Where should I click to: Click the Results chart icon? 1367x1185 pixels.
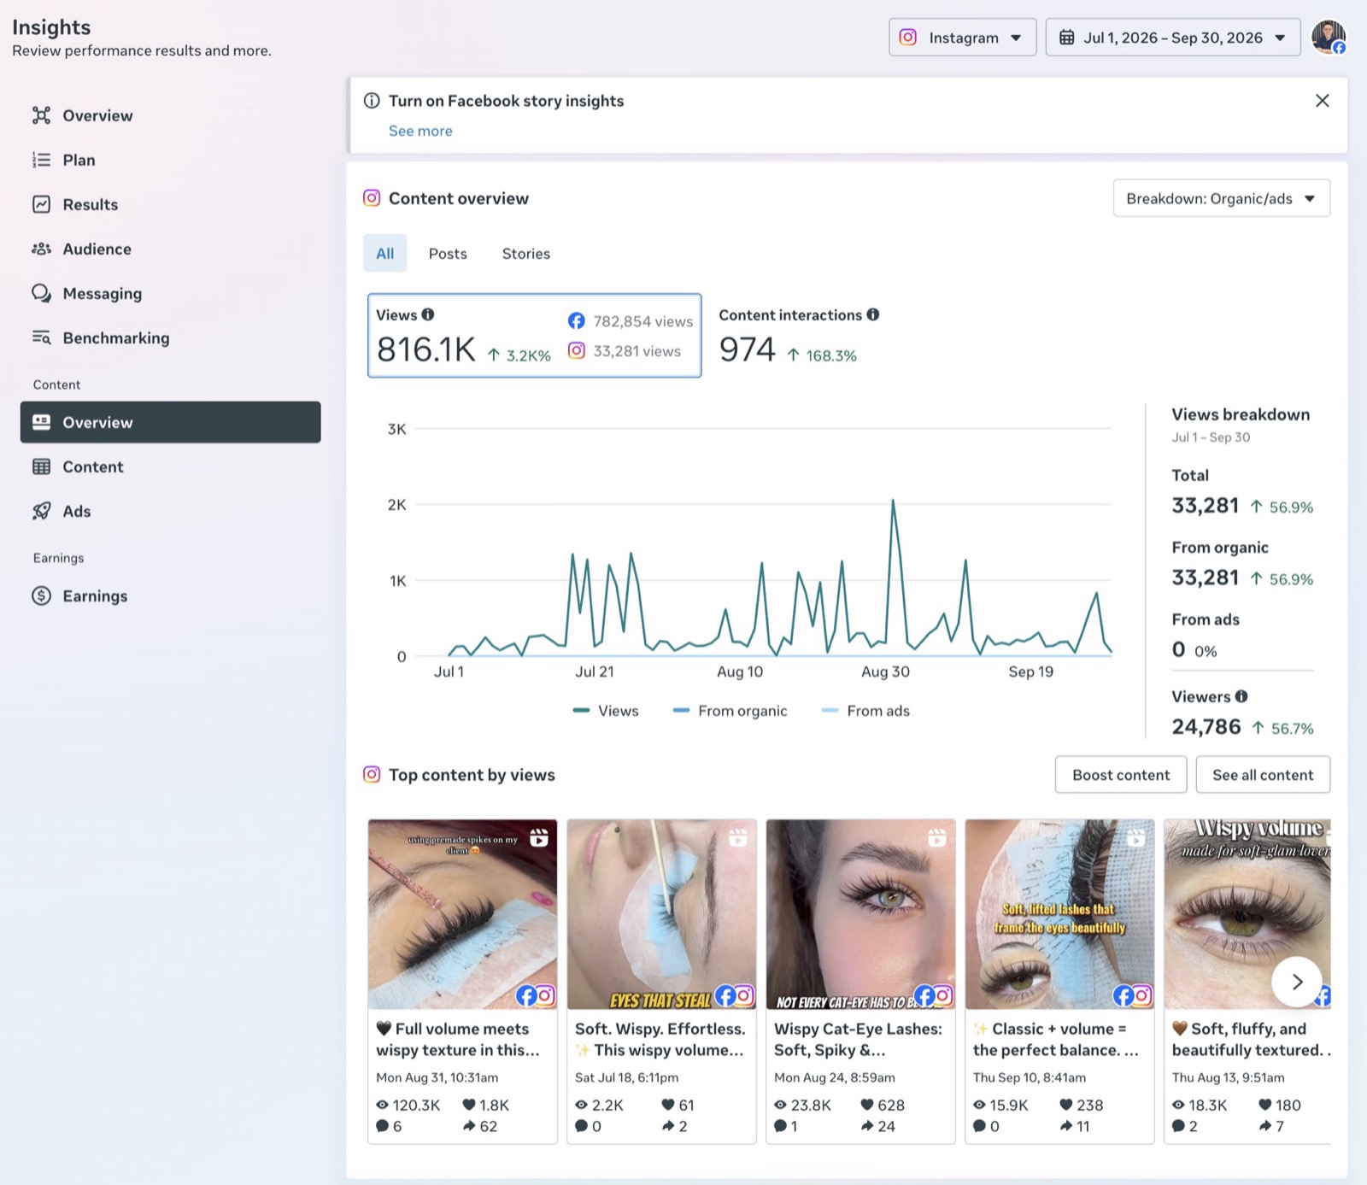41,204
